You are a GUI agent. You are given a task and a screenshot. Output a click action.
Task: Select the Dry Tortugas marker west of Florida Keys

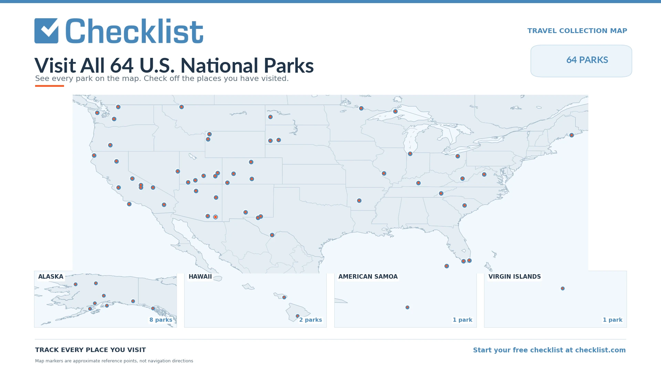447,266
